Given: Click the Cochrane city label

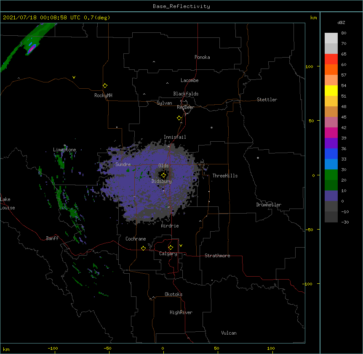Looking at the screenshot, I should (x=136, y=239).
